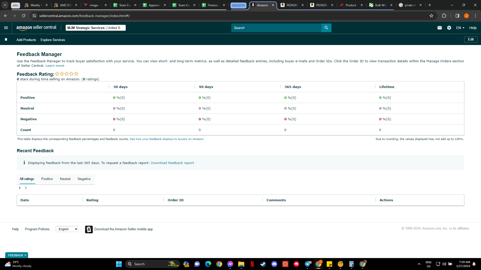Open the settings gear icon
This screenshot has height=270, width=481.
[x=449, y=28]
